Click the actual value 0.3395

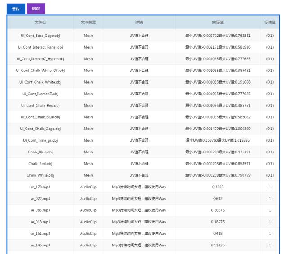click(218, 187)
